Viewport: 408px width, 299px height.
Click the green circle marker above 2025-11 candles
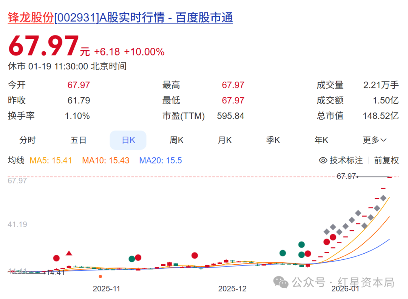click(x=131, y=259)
